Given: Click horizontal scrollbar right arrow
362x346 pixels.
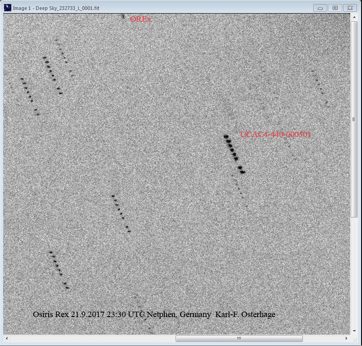Looking at the screenshot, I should [x=348, y=338].
